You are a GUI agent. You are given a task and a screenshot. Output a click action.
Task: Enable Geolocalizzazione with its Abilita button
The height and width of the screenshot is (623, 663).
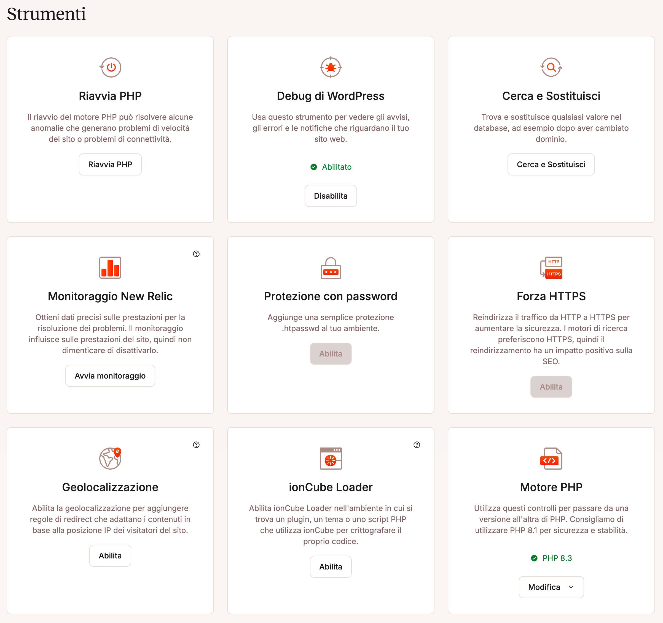(110, 556)
